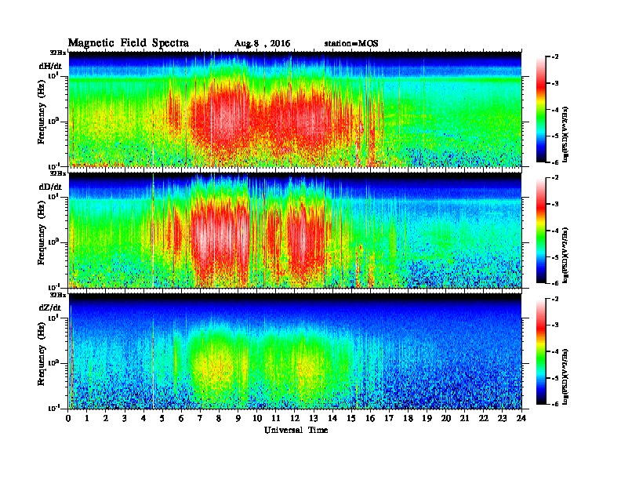Click "-3" on the dZ/dt color scale

555,325
